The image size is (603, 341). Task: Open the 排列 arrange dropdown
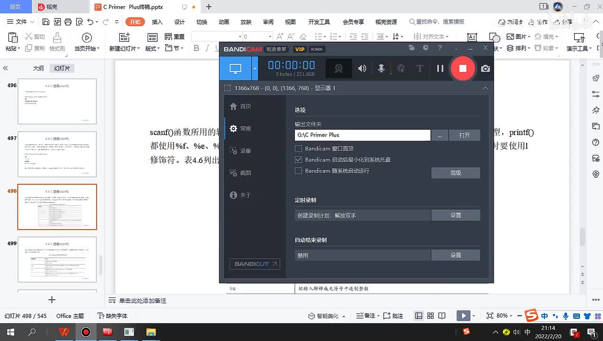pos(518,48)
